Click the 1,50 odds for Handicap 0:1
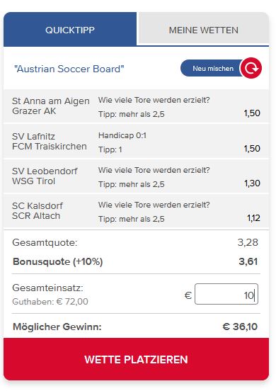The image size is (276, 391). tap(252, 149)
